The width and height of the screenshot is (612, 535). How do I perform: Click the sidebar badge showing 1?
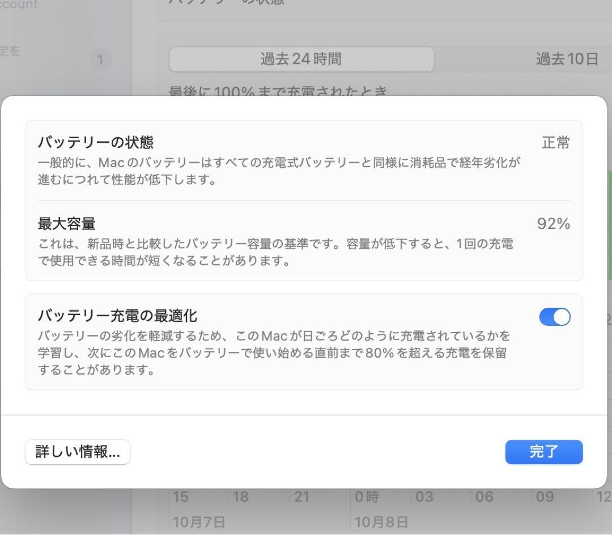(x=101, y=60)
